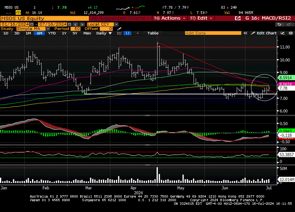295x212 pixels.
Task: Open 94) Suggested Charts menu
Action: coord(121,18)
